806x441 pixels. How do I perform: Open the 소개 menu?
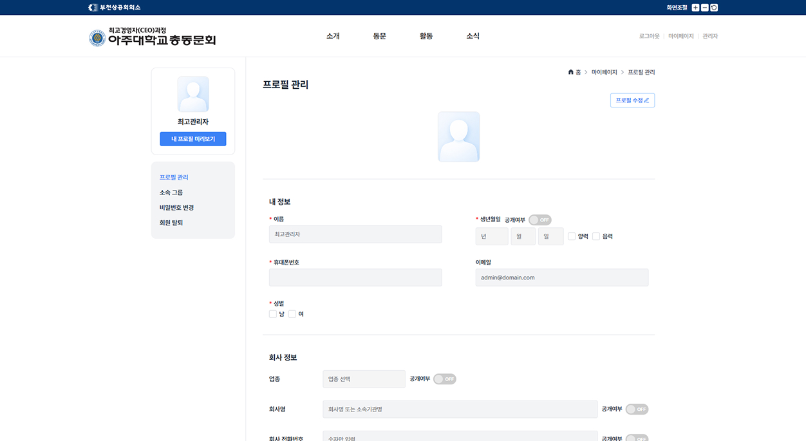point(333,36)
